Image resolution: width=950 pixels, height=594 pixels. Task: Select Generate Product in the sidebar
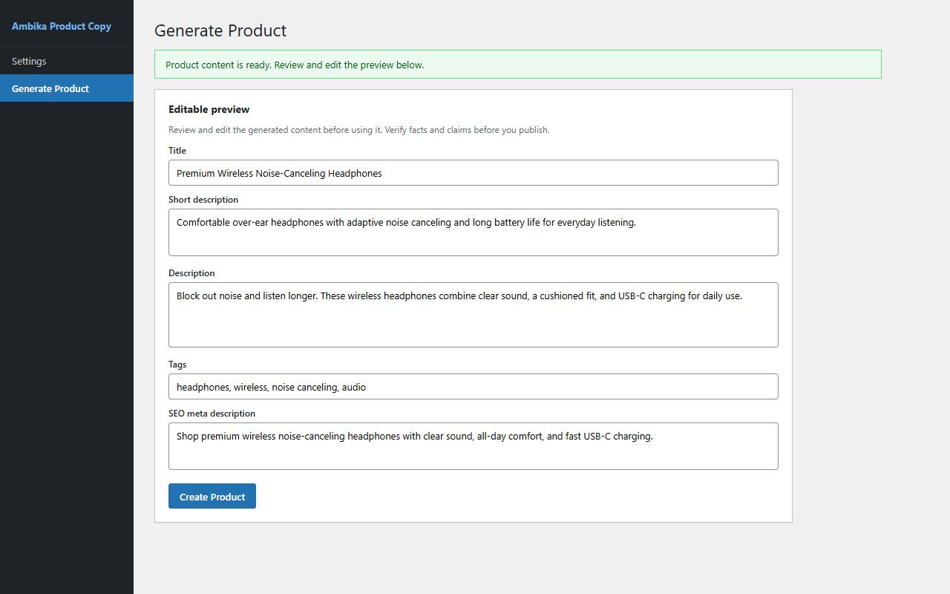tap(67, 88)
